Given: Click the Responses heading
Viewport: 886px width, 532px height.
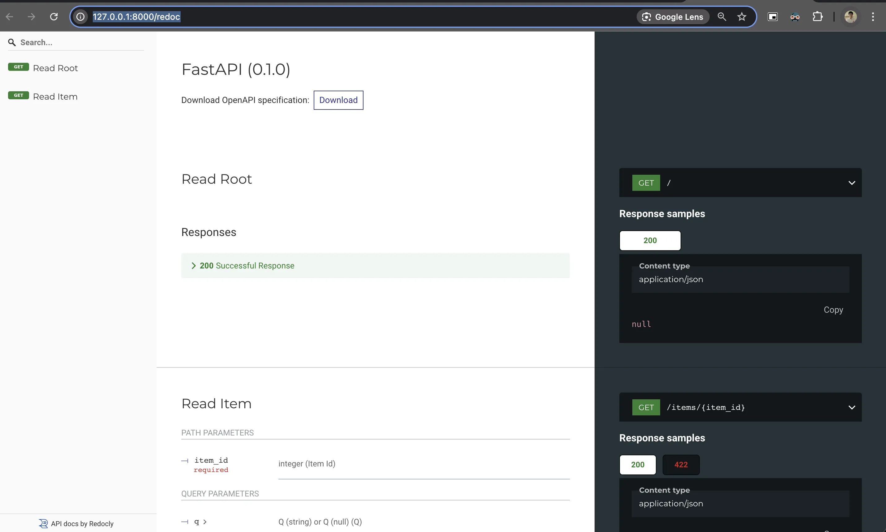Looking at the screenshot, I should 209,232.
